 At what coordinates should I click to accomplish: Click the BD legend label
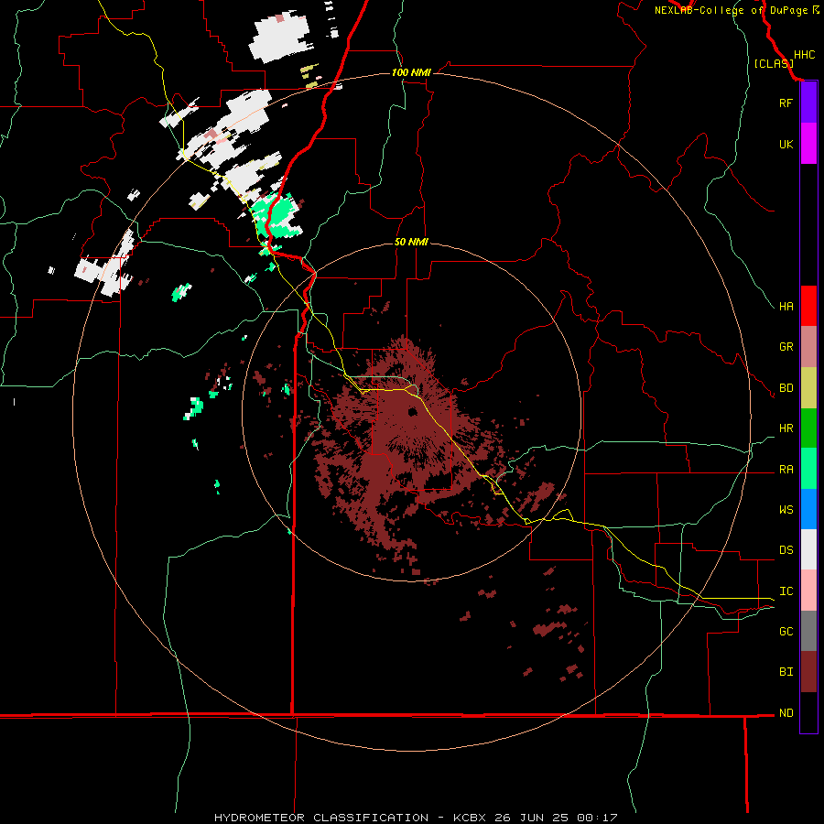tap(786, 388)
